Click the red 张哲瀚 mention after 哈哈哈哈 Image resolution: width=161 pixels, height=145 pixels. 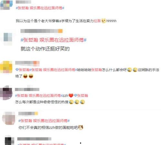pos(96,70)
